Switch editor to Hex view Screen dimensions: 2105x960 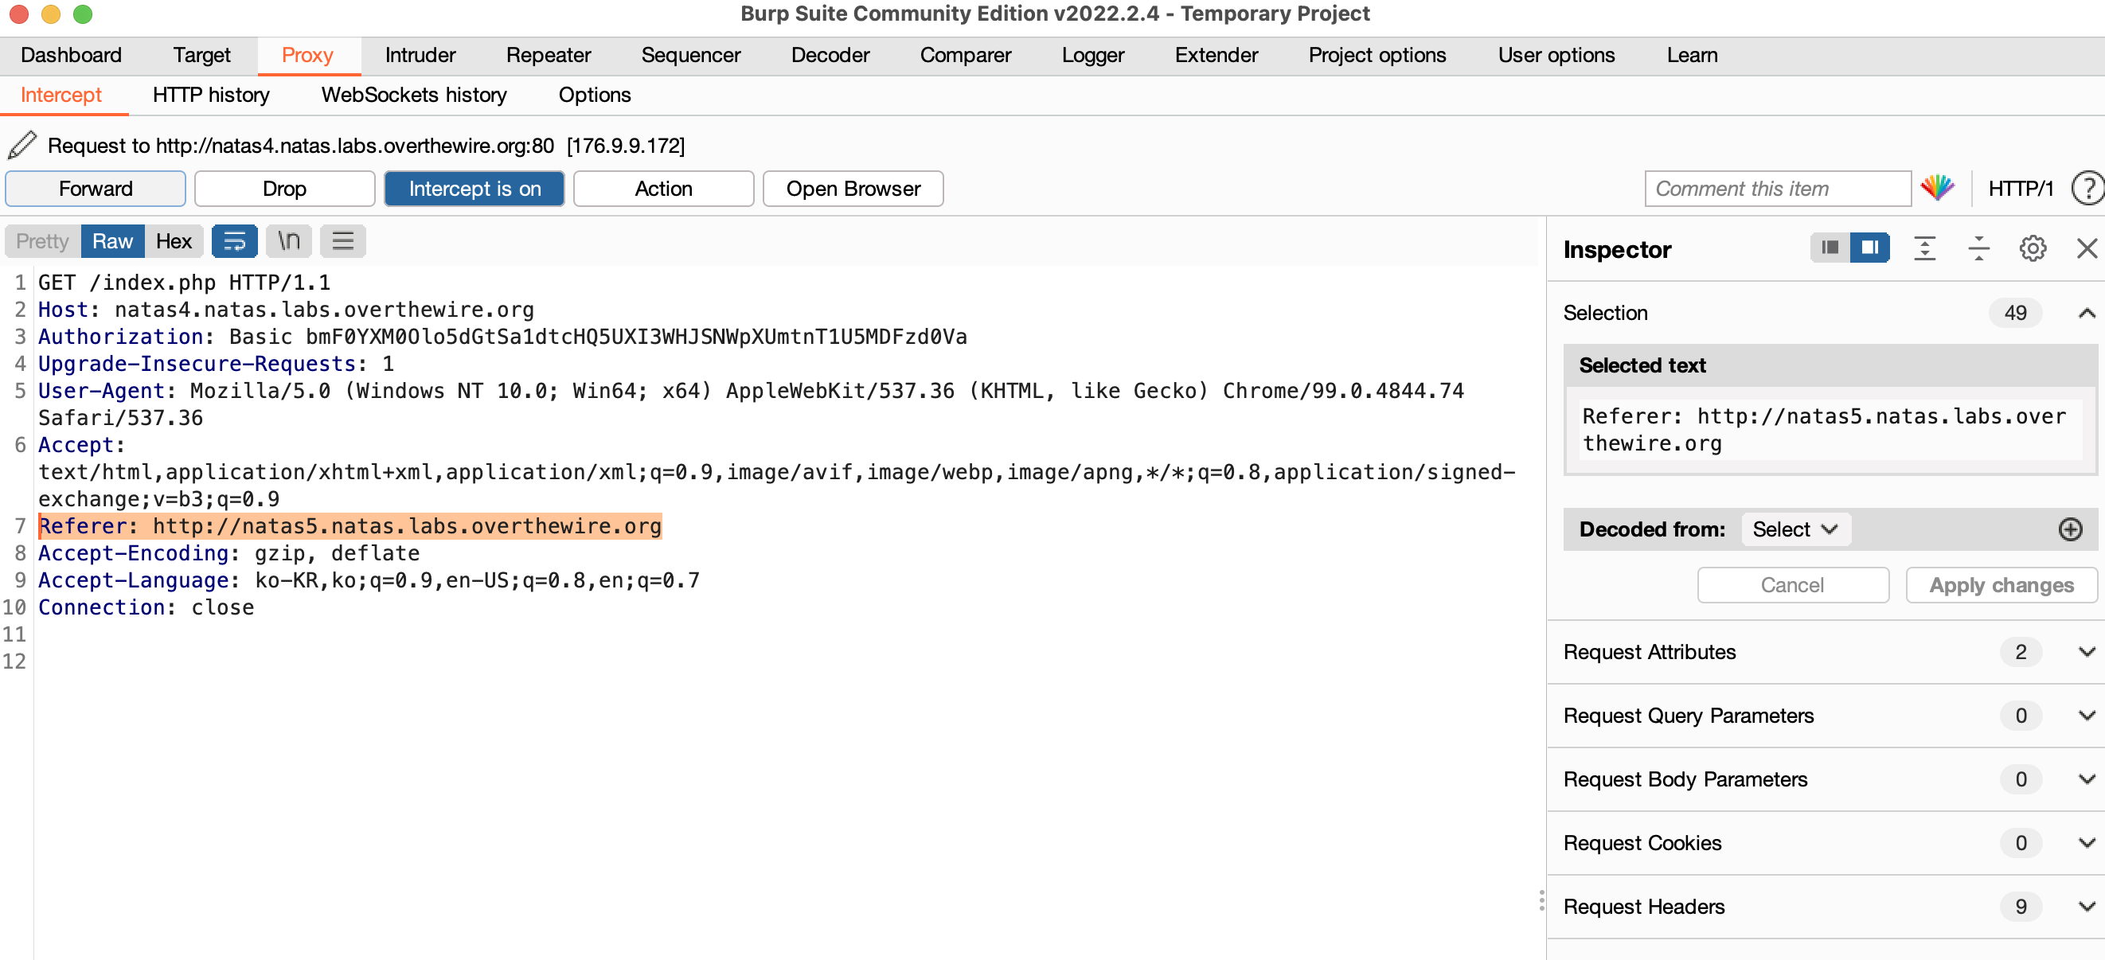174,241
